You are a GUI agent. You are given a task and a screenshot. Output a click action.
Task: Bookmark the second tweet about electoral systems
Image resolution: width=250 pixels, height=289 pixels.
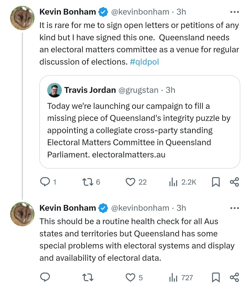point(216,277)
